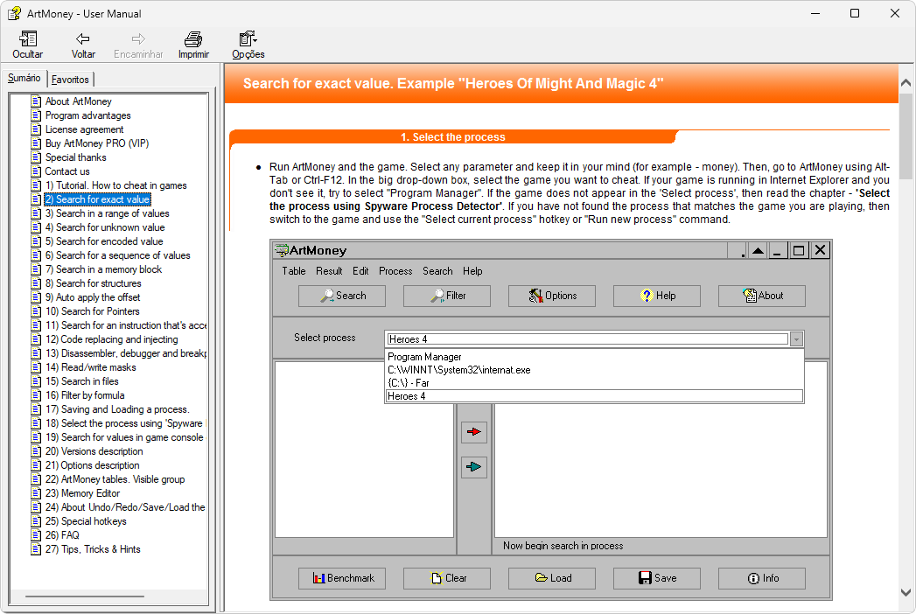916x614 pixels.
Task: Switch to the Favoritos tab
Action: 70,80
